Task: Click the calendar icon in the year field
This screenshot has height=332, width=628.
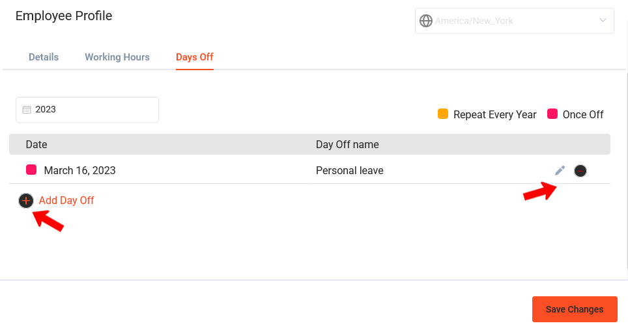Action: coord(27,109)
